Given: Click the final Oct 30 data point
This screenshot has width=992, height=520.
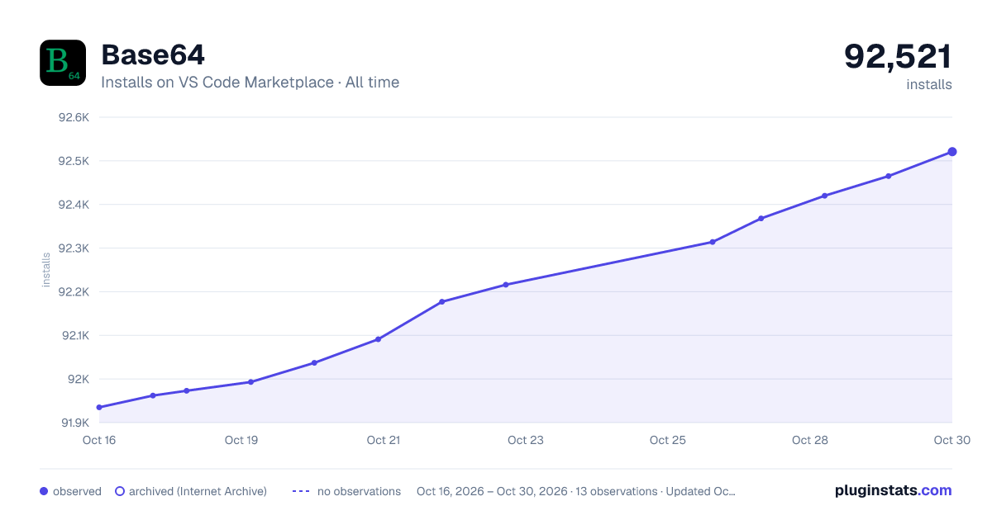Looking at the screenshot, I should click(x=952, y=152).
